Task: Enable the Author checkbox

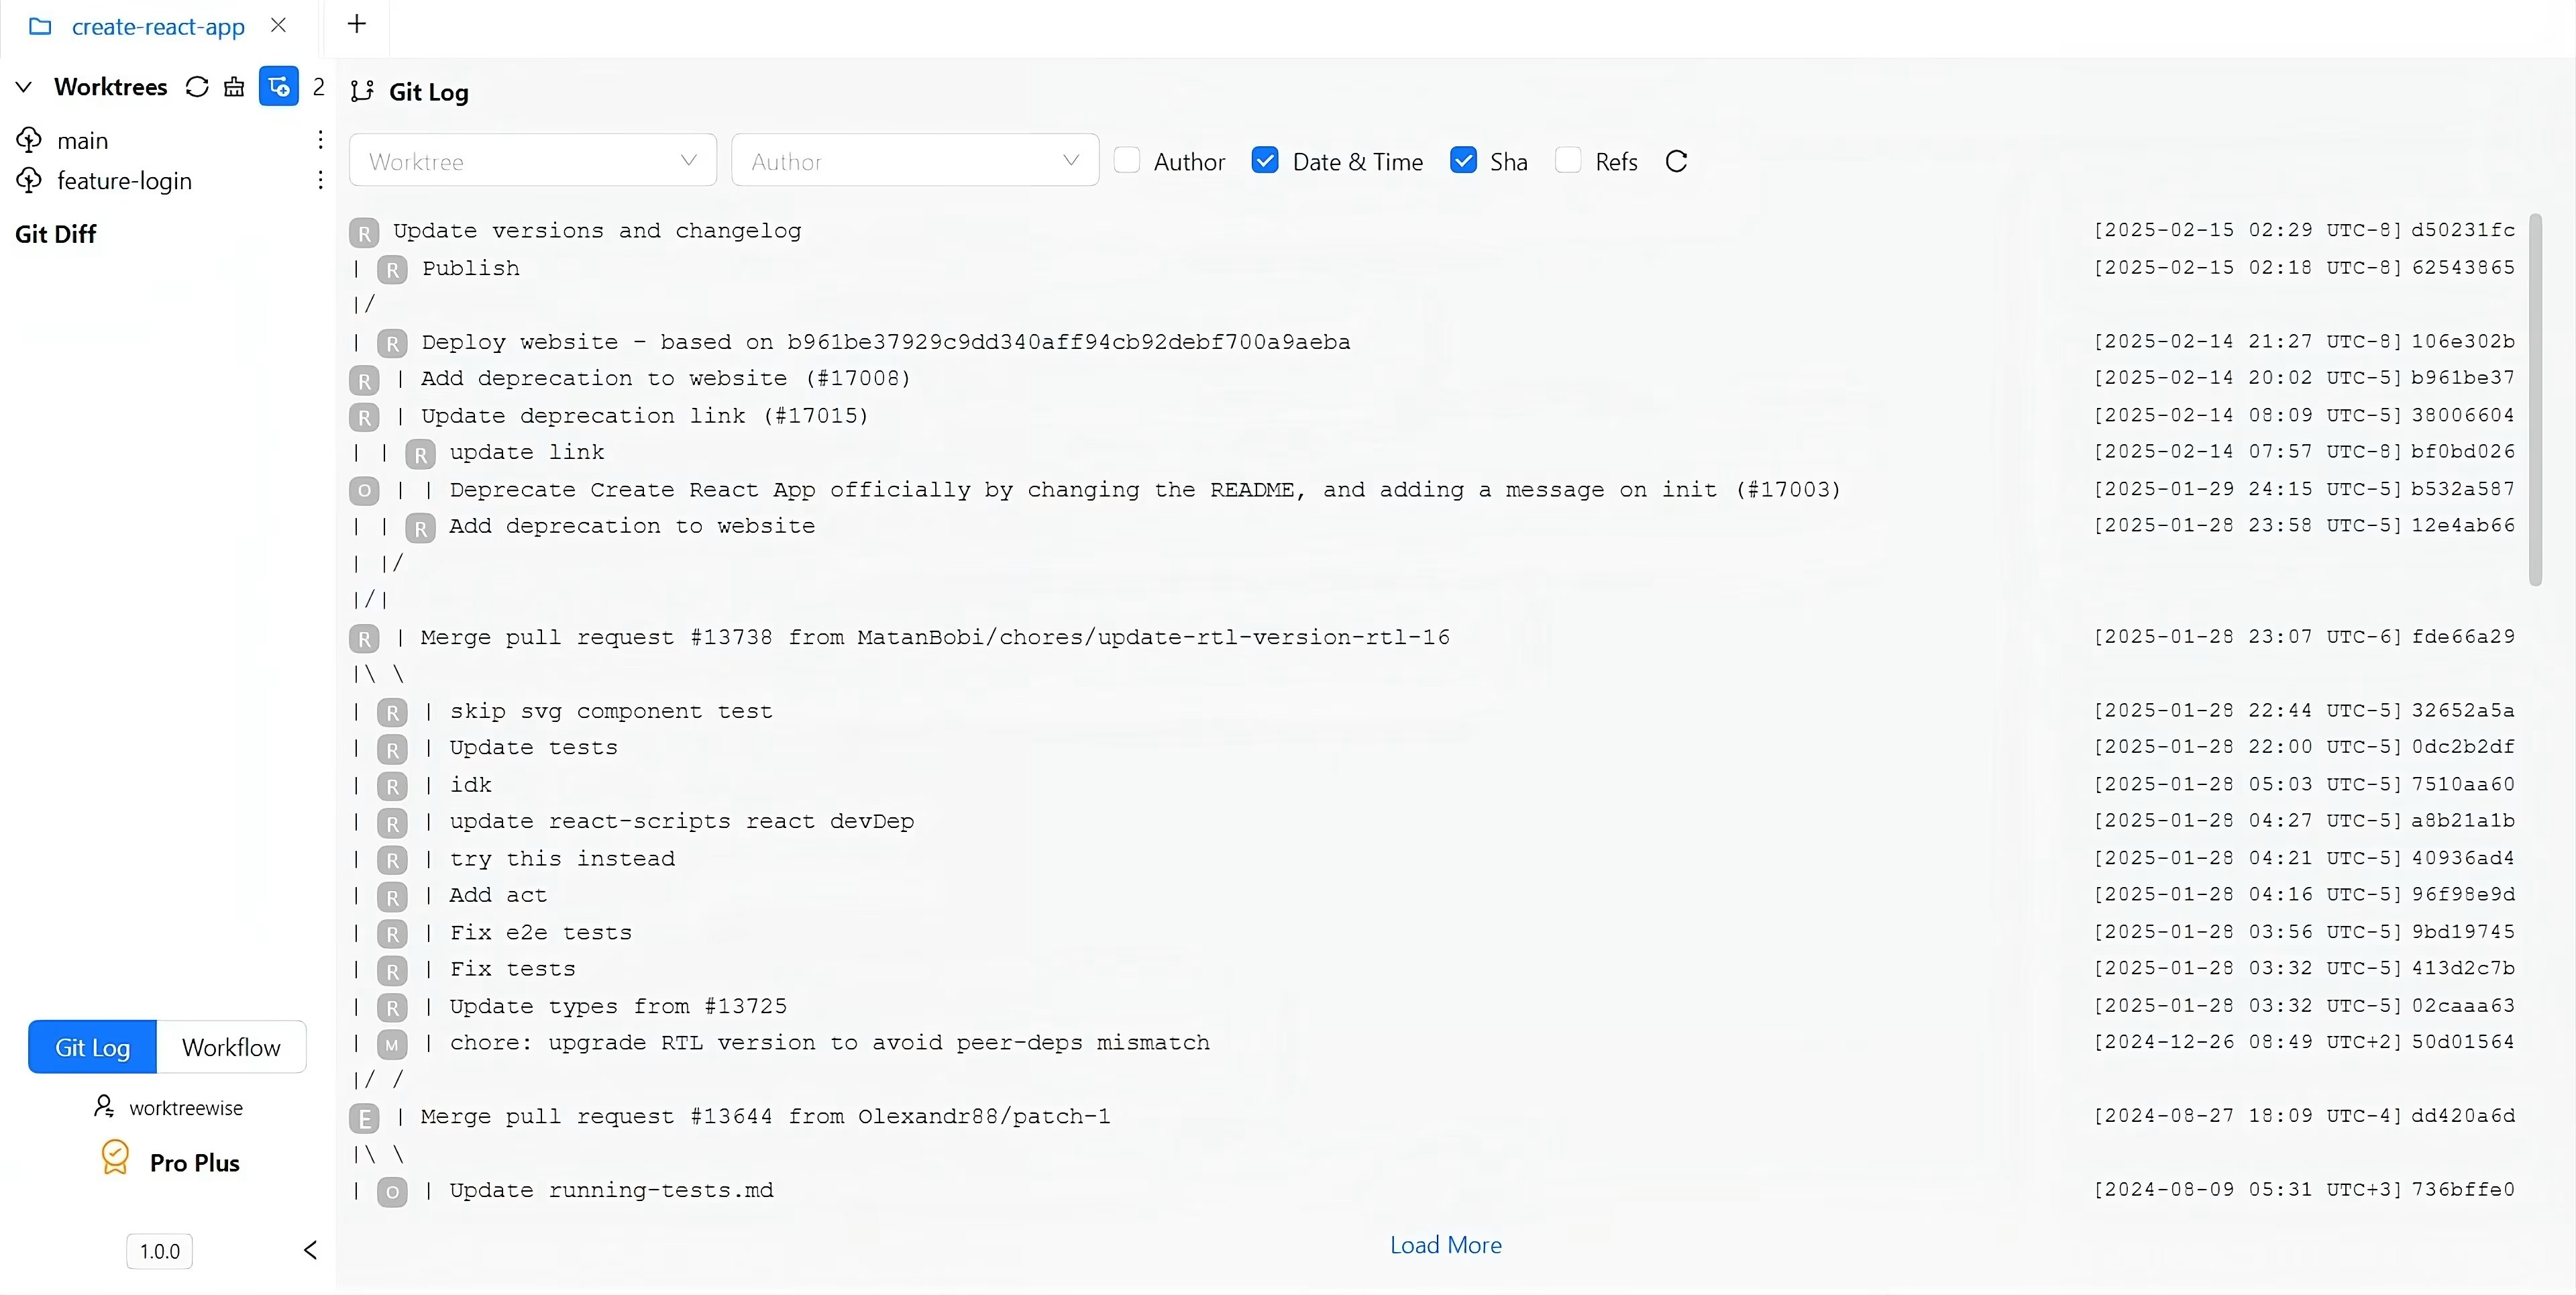Action: coord(1127,160)
